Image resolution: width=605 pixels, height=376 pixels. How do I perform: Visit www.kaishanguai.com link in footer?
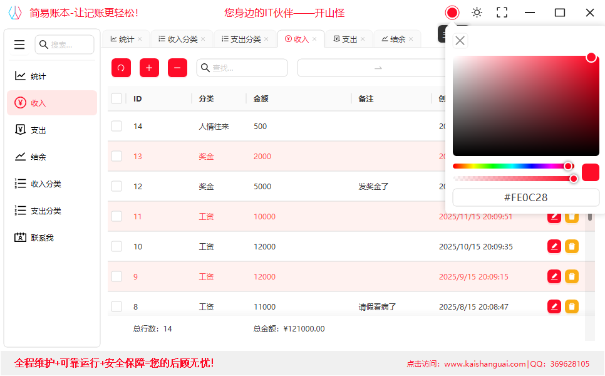pyautogui.click(x=485, y=363)
